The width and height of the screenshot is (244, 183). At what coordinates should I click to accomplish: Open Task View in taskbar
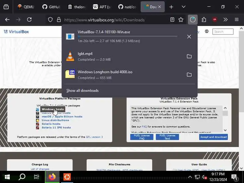pos(36,177)
